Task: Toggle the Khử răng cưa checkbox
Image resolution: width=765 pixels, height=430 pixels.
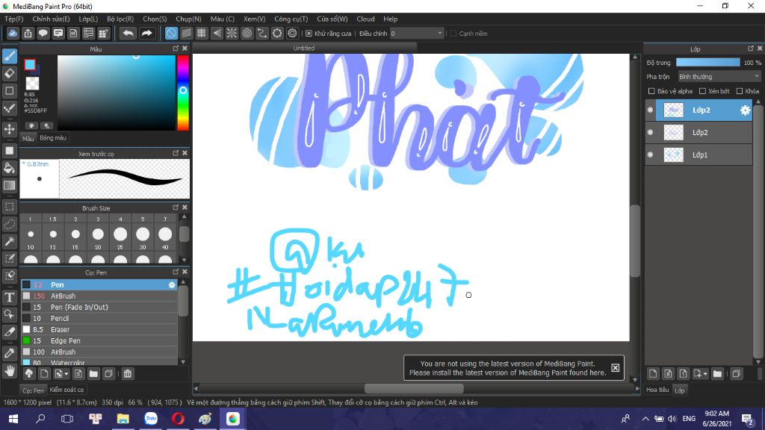Action: [309, 34]
